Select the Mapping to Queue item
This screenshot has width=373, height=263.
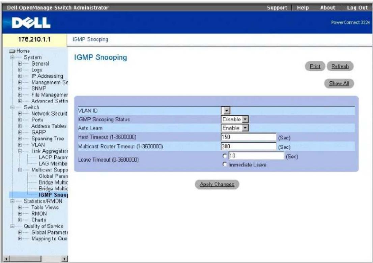(50, 238)
